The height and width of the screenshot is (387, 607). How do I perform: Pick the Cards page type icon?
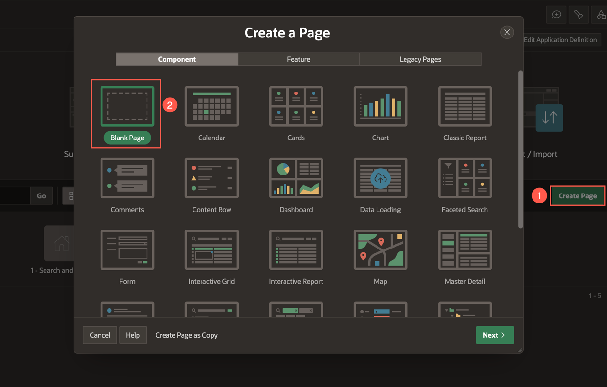[x=296, y=106]
